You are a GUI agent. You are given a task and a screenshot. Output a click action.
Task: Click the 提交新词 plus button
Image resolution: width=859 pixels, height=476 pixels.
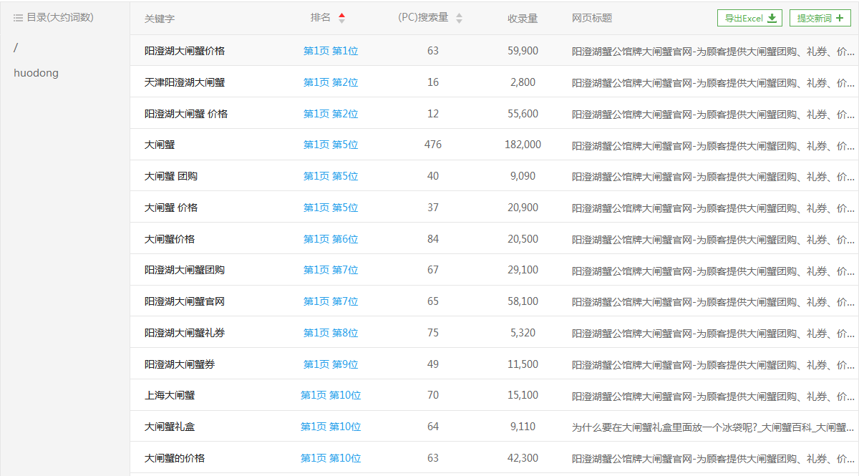(820, 19)
